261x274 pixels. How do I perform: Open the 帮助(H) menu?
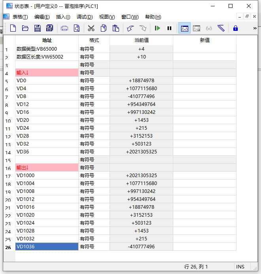[x=153, y=17]
